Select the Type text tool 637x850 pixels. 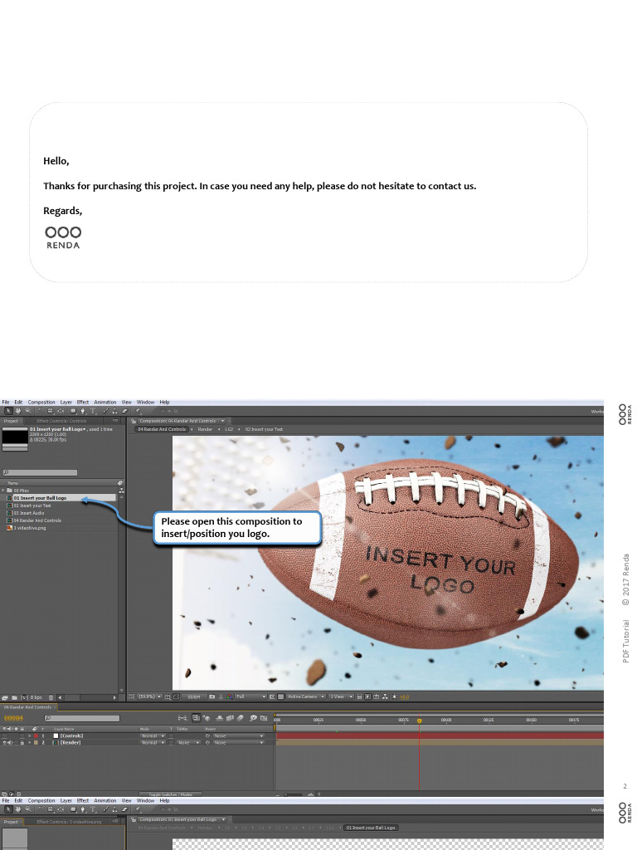(94, 410)
